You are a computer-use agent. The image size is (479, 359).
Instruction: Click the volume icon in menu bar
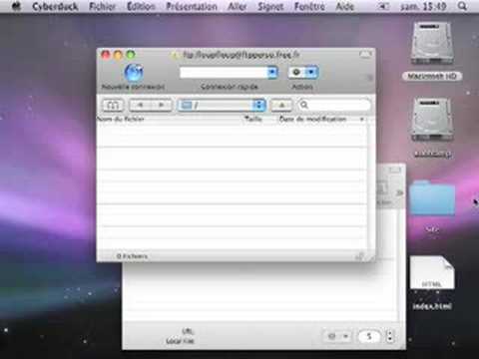pos(383,6)
